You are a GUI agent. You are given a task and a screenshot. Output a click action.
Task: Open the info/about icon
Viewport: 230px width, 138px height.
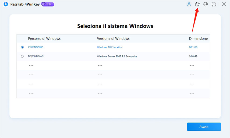[214, 4]
